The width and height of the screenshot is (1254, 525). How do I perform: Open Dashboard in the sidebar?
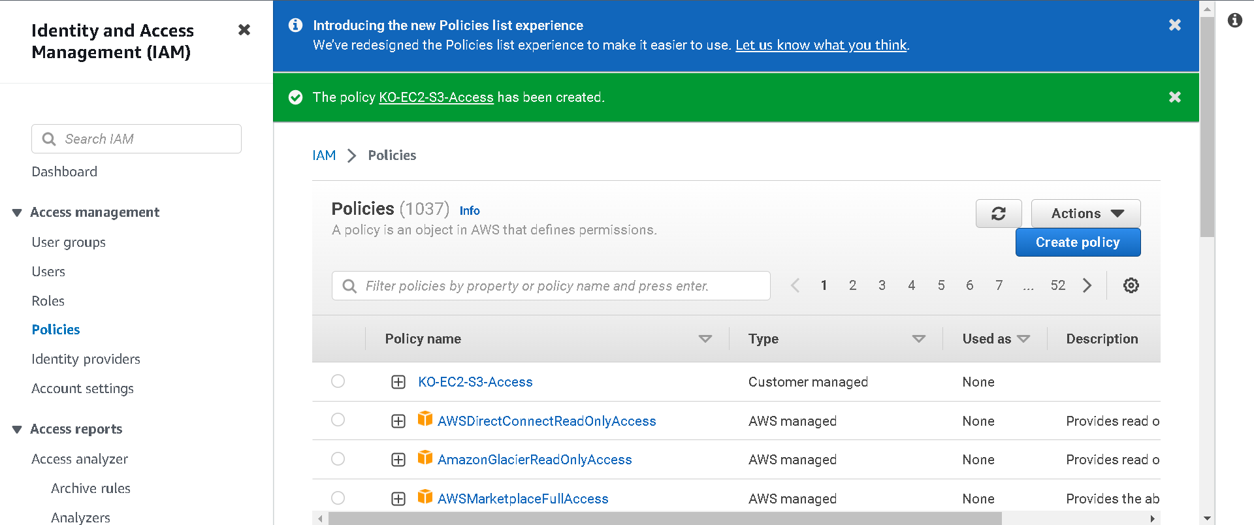click(64, 172)
